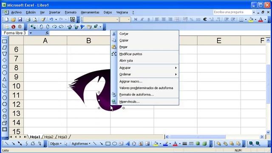Screen dimensions: 272x153
Task: Expand the Agrupar submenu
Action: coord(148,68)
